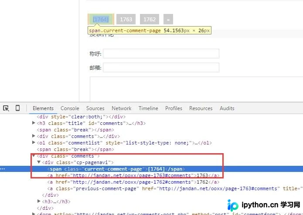
Task: Select the a href page-1762#comments row
Action: (133, 182)
